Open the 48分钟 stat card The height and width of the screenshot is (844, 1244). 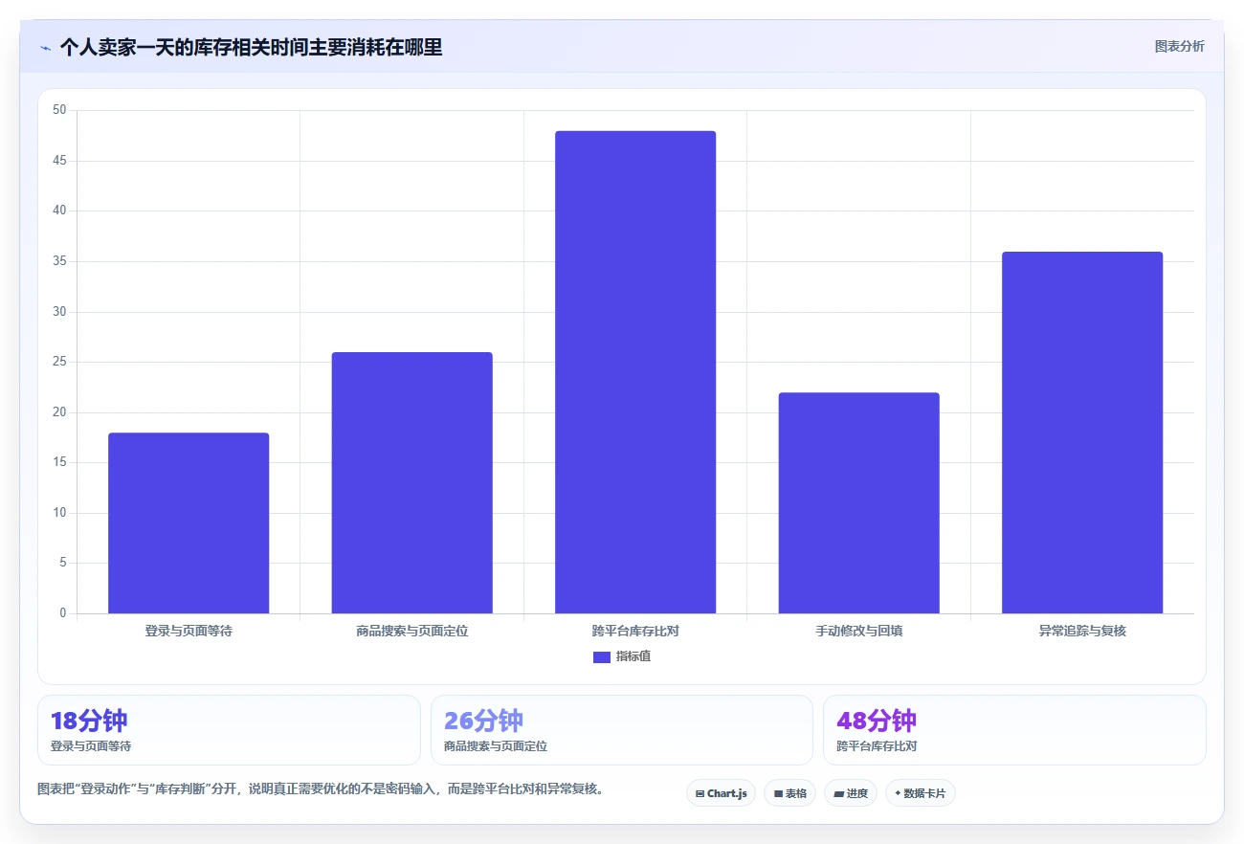[x=1014, y=730]
